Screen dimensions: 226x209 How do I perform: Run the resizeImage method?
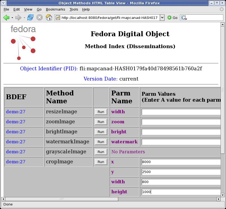(x=101, y=112)
